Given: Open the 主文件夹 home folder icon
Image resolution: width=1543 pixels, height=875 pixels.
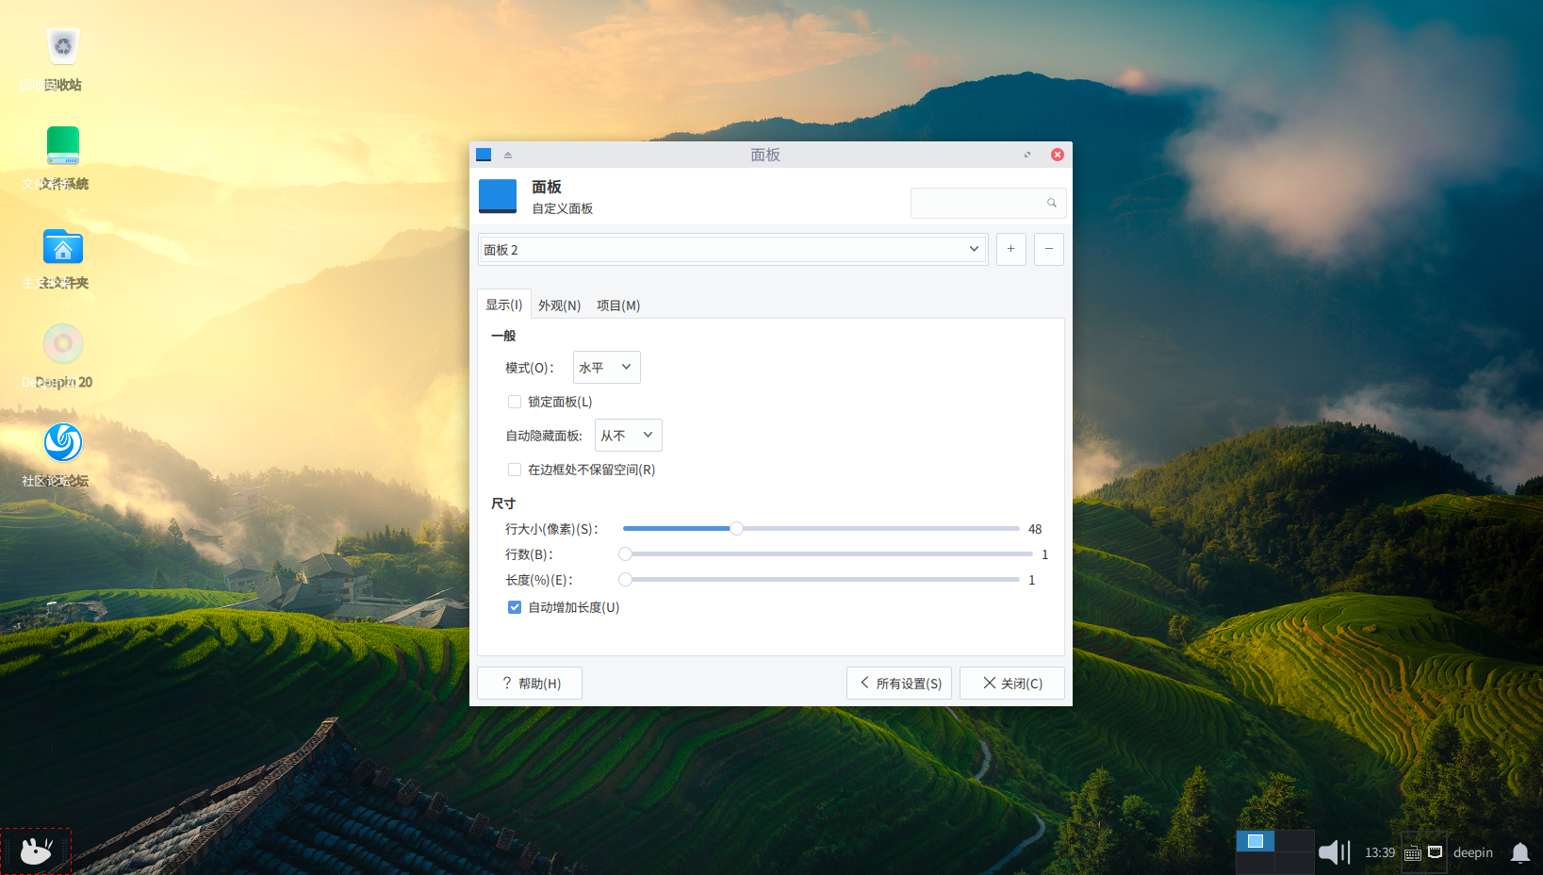Looking at the screenshot, I should coord(63,247).
